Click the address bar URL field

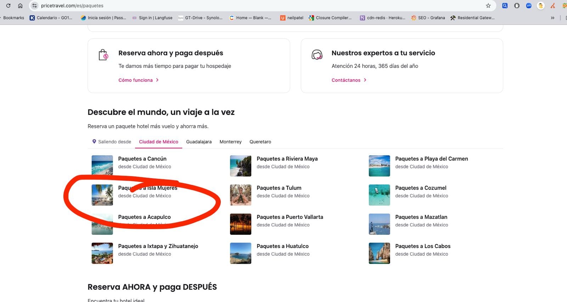[248, 6]
